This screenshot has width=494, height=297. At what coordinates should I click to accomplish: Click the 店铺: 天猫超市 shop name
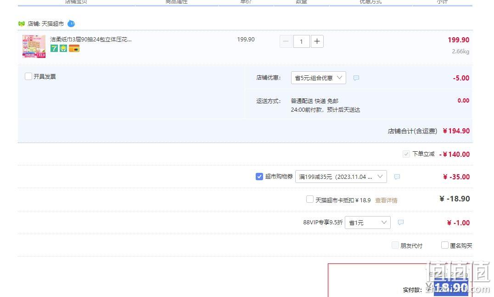46,23
